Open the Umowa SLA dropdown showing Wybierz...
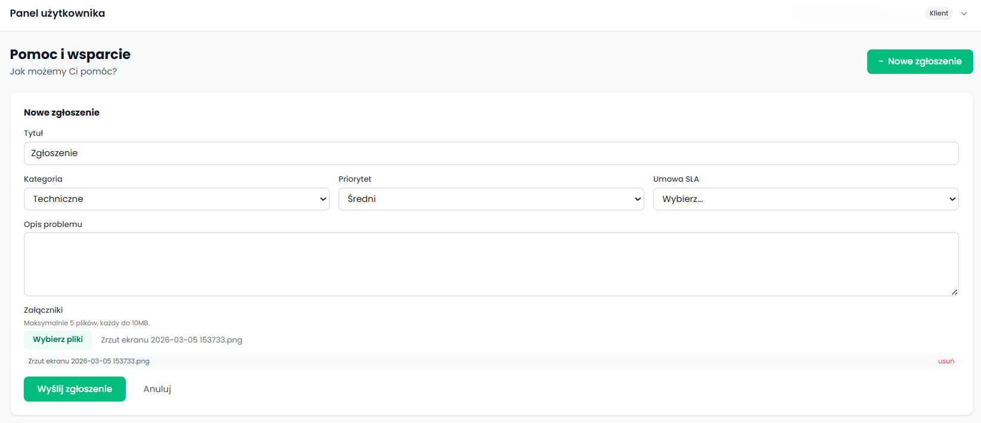This screenshot has width=981, height=423. click(x=805, y=199)
